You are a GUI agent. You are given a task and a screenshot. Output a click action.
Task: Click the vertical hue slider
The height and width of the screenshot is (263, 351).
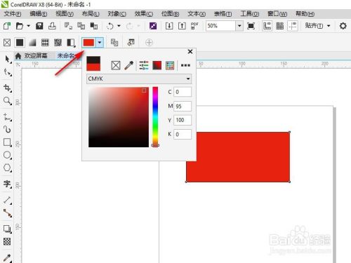coord(155,116)
